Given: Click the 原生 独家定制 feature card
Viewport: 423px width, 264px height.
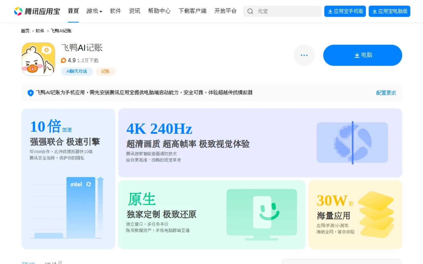Looking at the screenshot, I should pyautogui.click(x=212, y=215).
